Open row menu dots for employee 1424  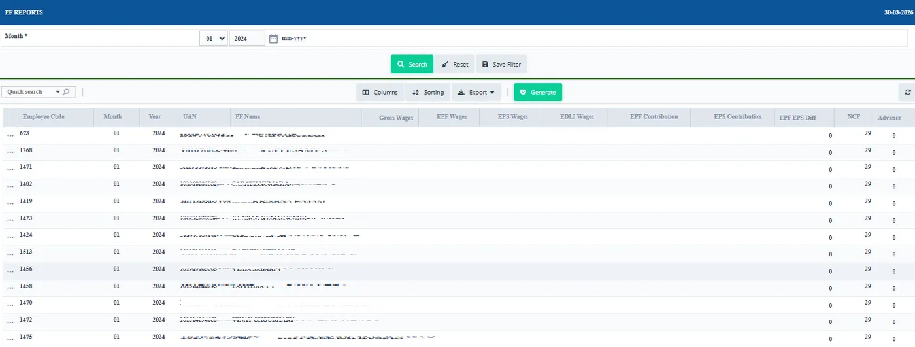click(x=10, y=237)
